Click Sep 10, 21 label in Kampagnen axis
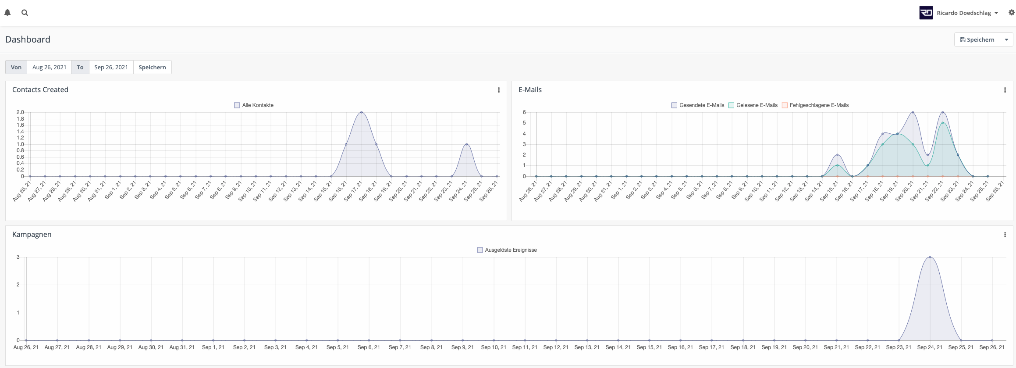 [494, 347]
